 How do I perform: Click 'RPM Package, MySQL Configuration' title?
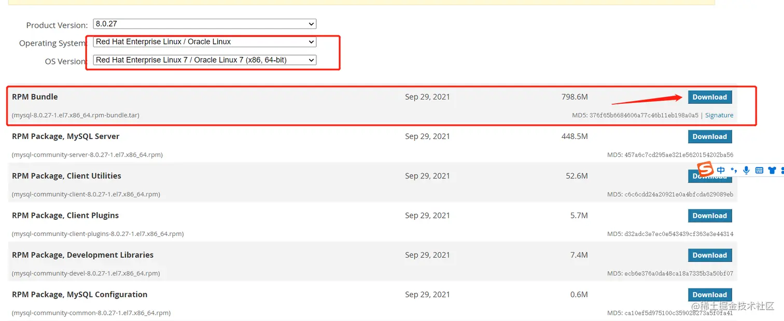click(80, 294)
